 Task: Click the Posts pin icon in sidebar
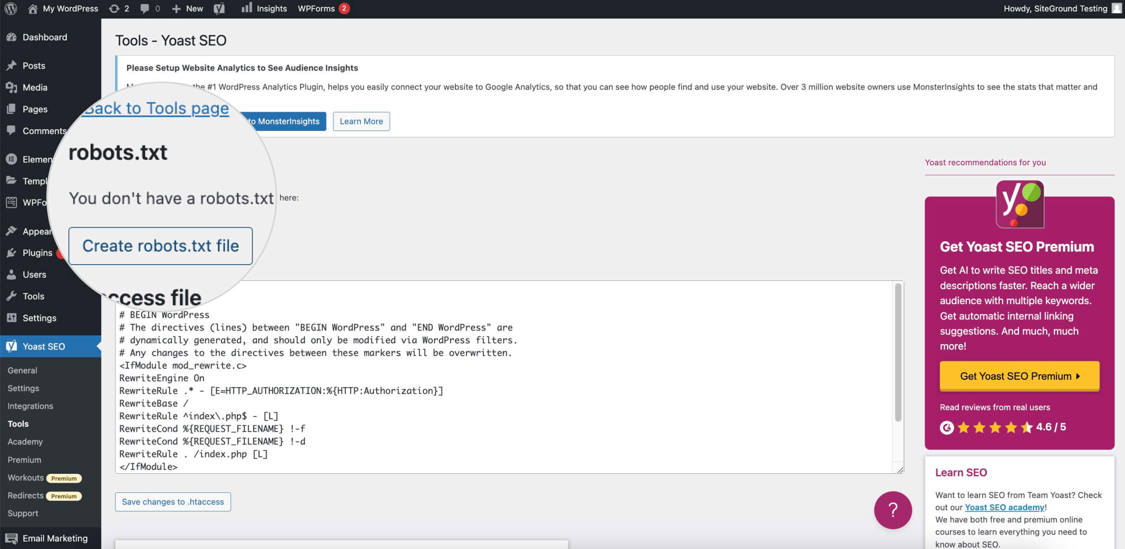coord(11,65)
